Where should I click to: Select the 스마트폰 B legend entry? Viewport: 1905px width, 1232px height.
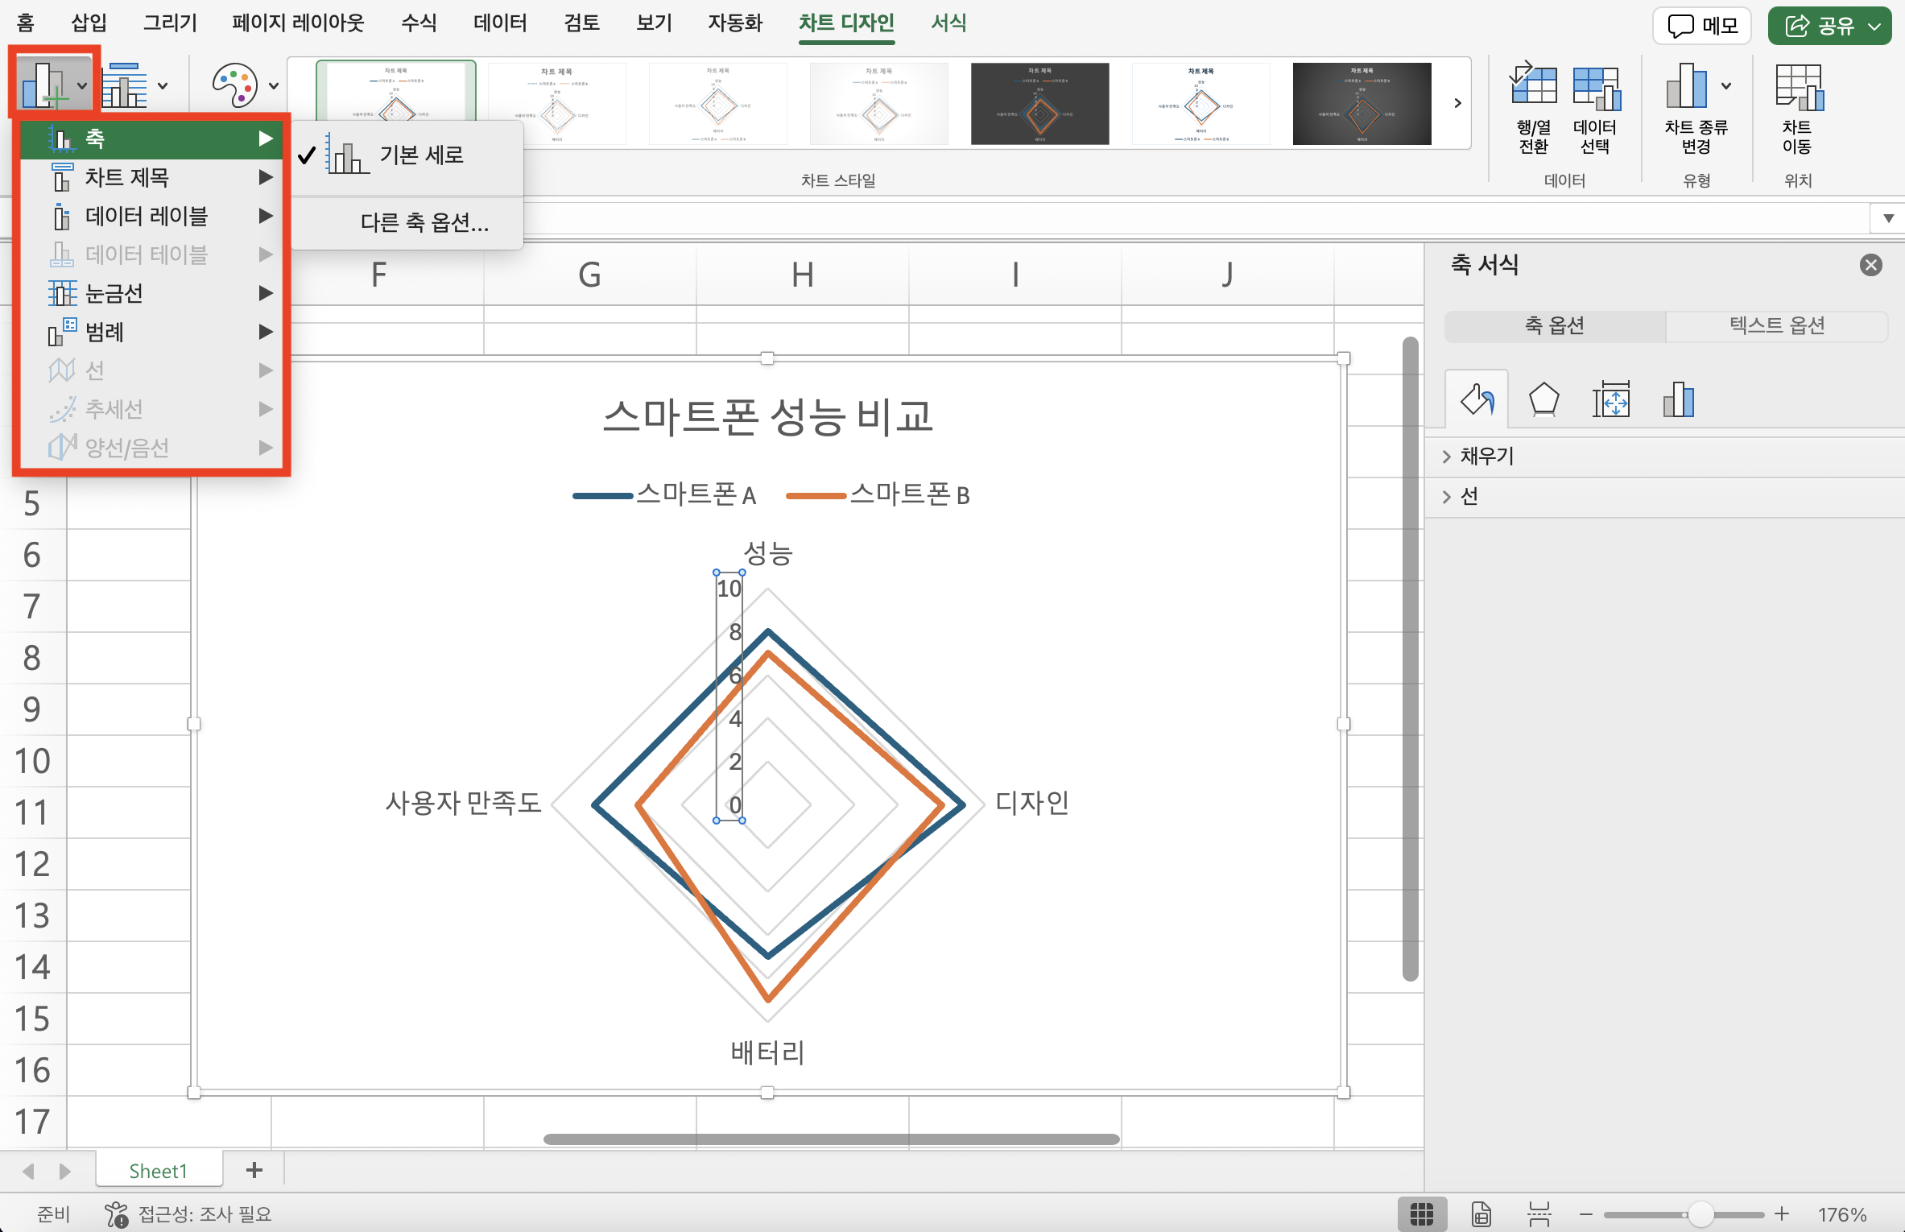(x=878, y=494)
